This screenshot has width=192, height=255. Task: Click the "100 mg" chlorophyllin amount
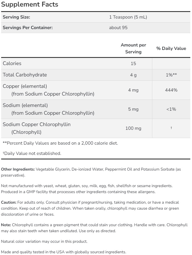click(x=133, y=128)
